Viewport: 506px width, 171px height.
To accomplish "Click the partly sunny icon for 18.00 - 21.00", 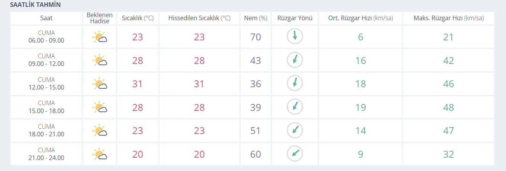I will tap(99, 131).
